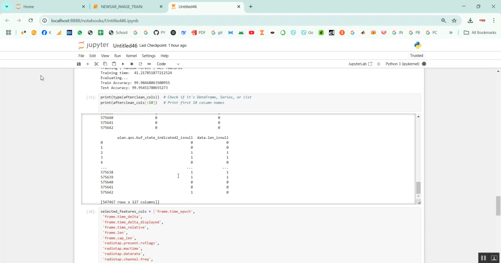Save the notebook with the floppy disk icon

click(79, 64)
